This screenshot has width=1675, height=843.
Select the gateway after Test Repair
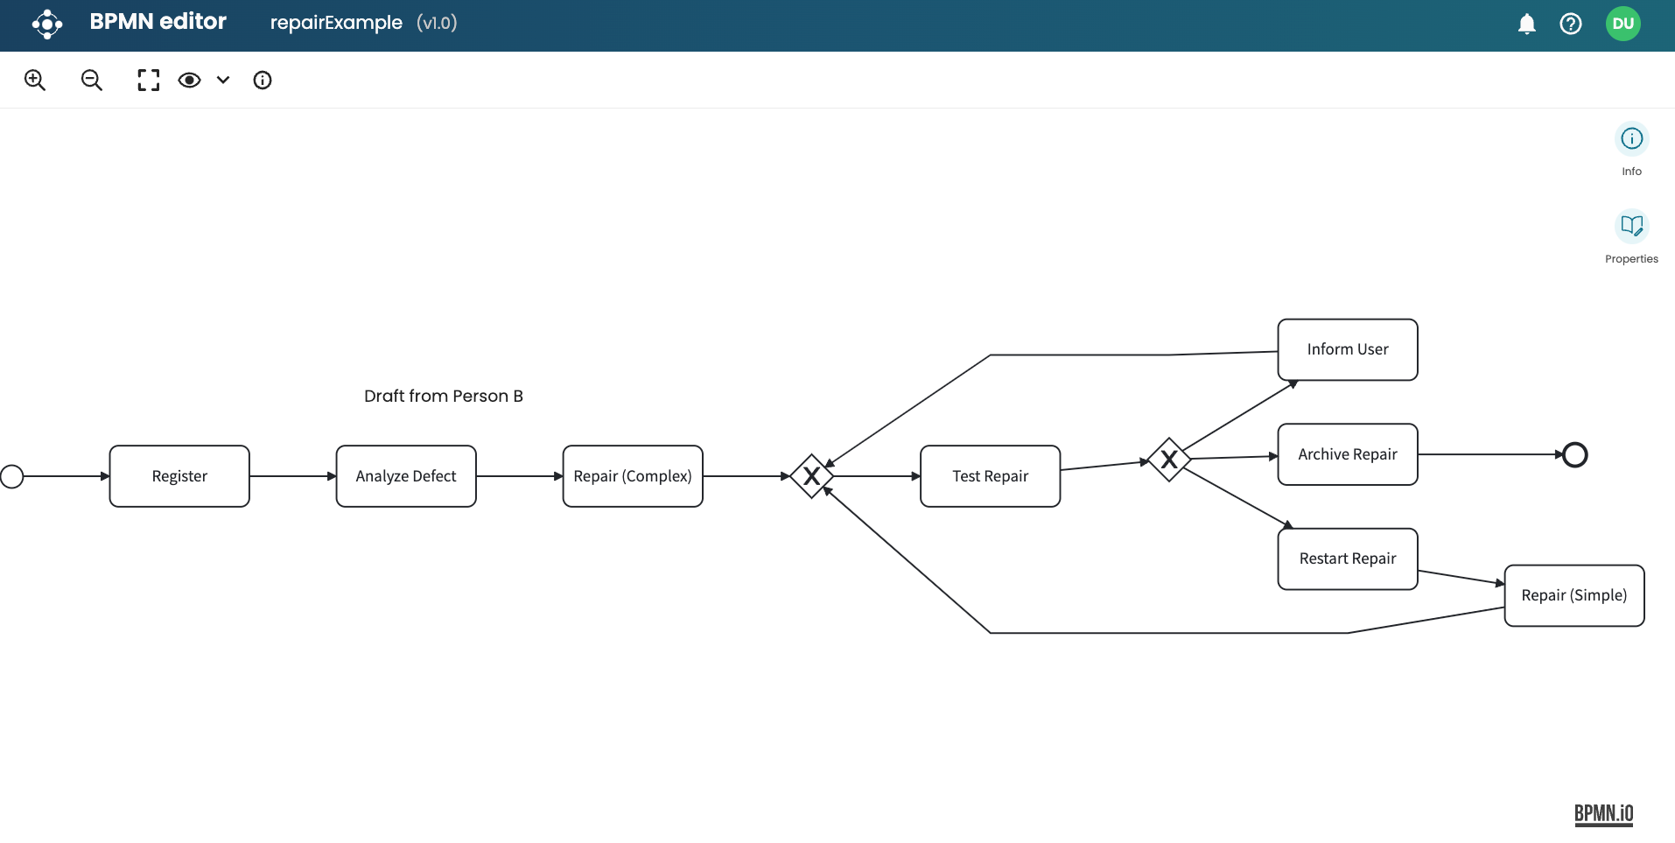pos(1168,460)
